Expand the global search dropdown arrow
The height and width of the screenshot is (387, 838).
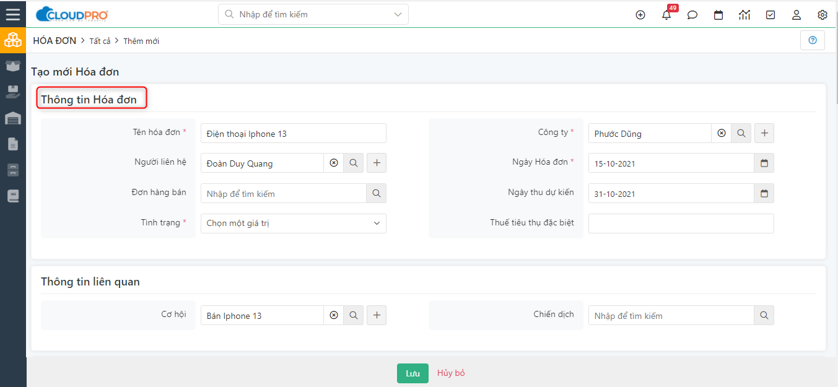coord(398,14)
